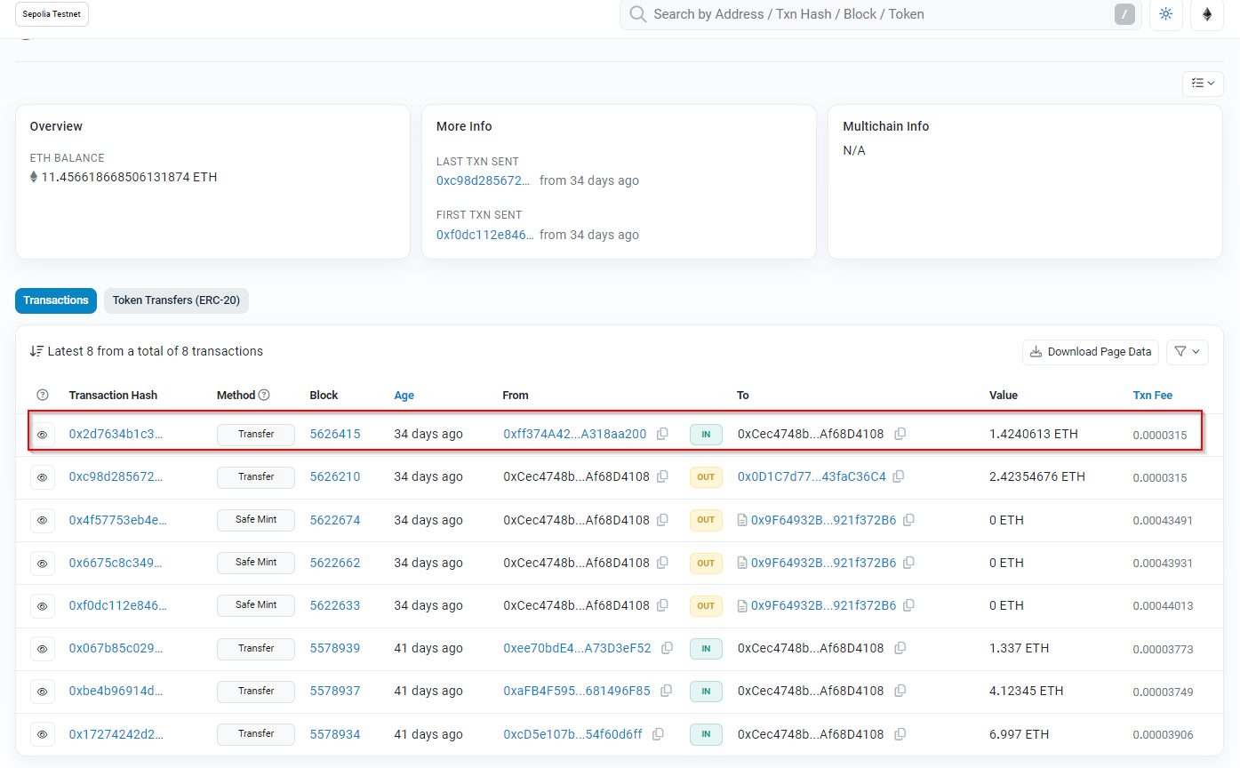1240x768 pixels.
Task: Click the help icon beside the Method column header
Action: point(264,395)
